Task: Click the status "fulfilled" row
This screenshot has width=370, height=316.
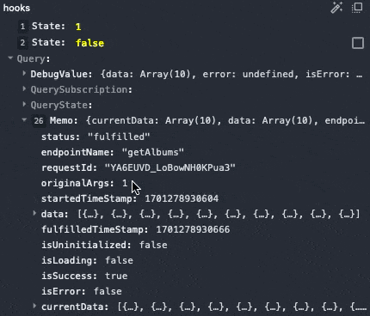Action: [x=96, y=137]
